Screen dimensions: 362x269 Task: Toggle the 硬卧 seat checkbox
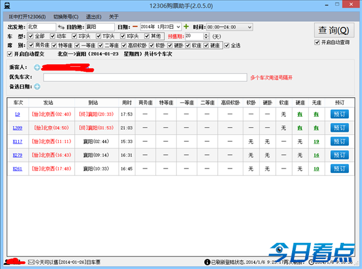[170, 46]
